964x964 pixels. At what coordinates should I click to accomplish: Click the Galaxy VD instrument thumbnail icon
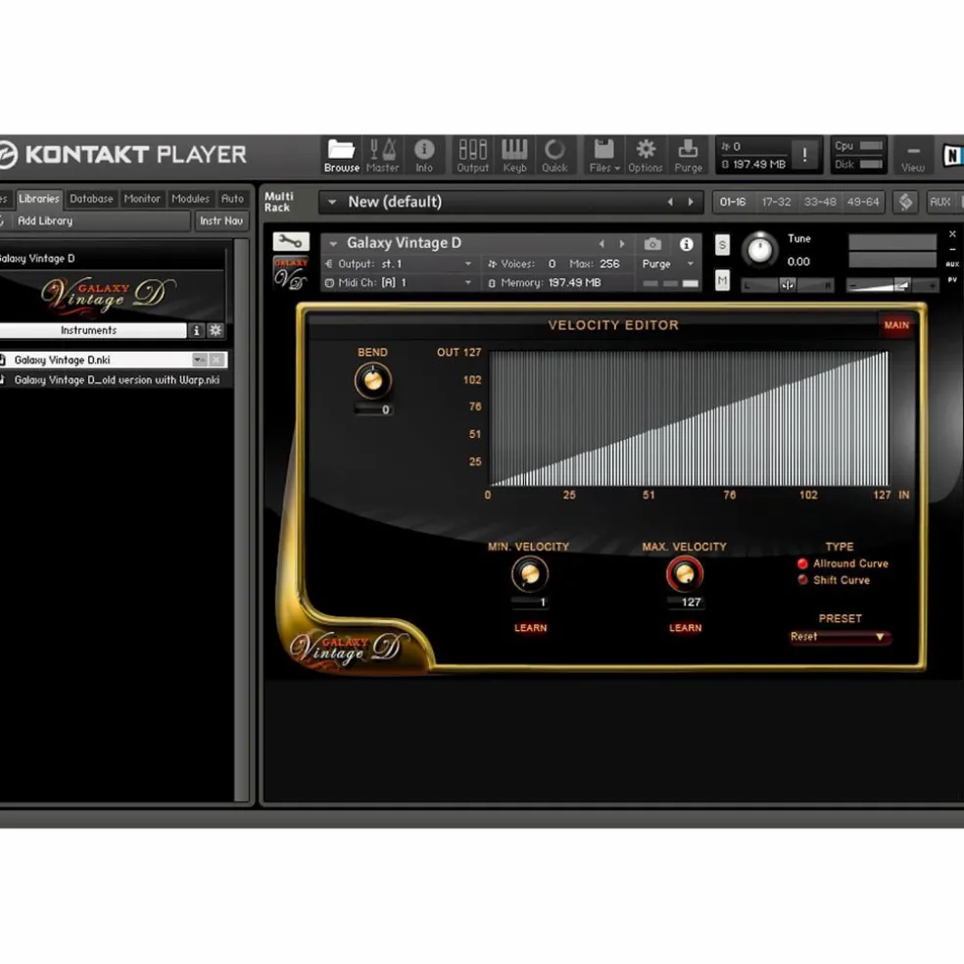click(x=291, y=273)
